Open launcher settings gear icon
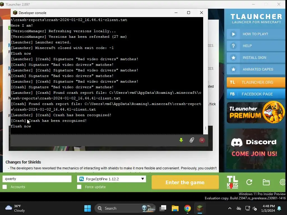 [x=283, y=182]
